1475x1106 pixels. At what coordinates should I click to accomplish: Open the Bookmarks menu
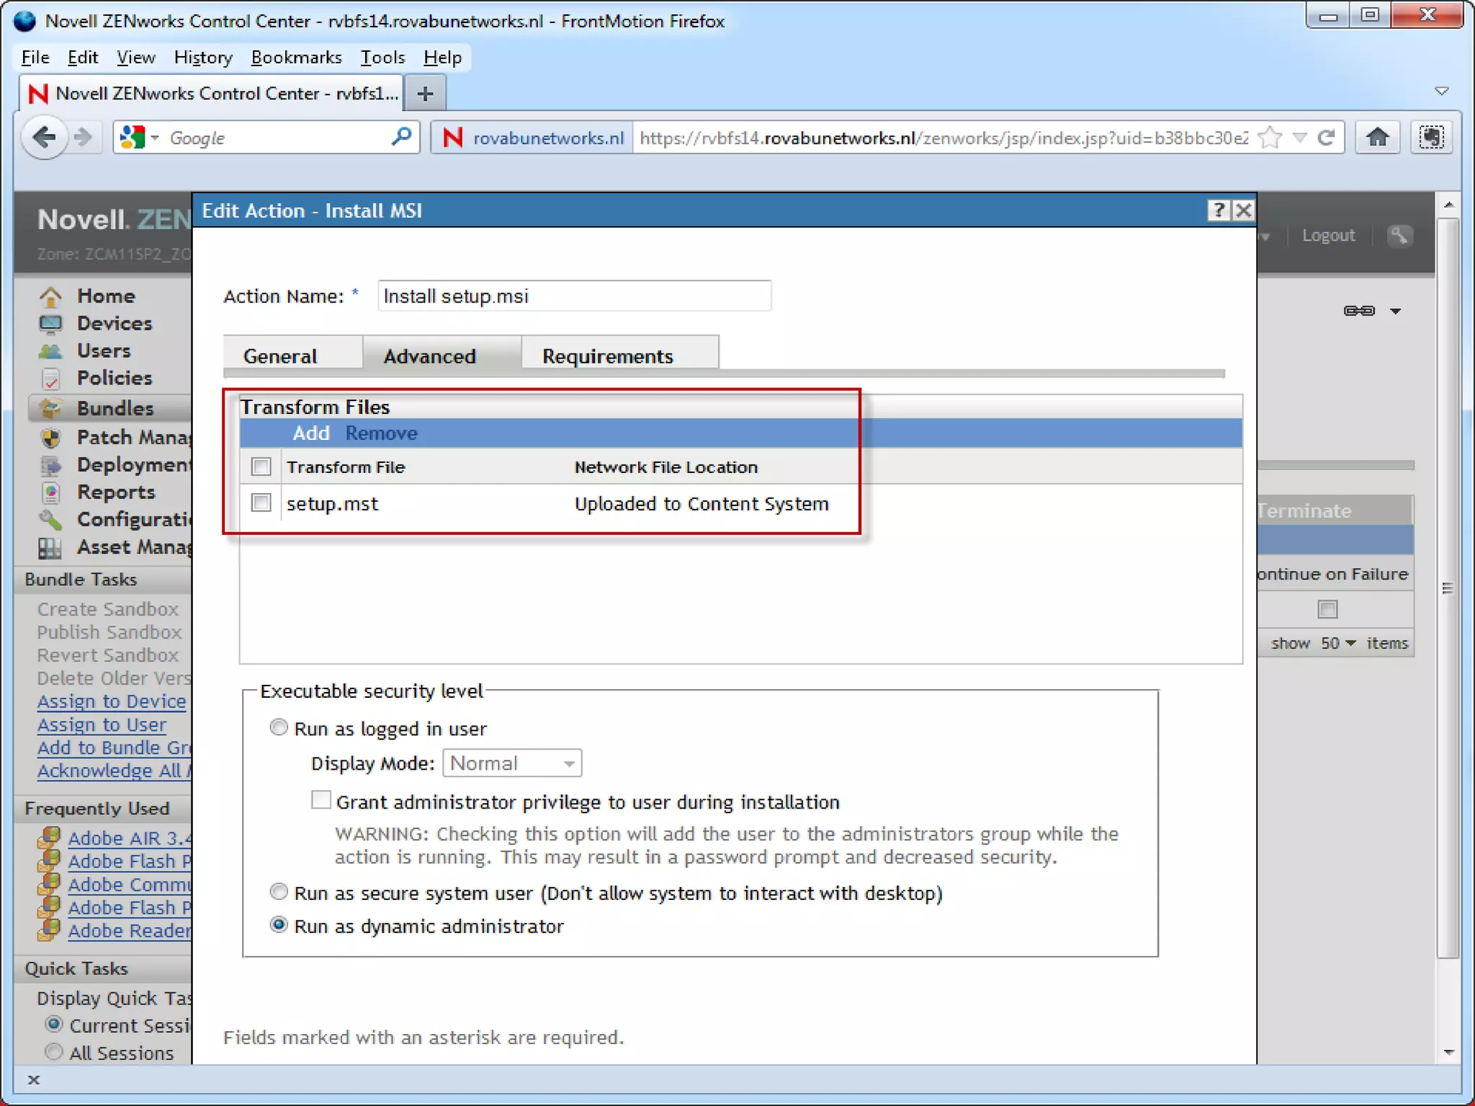296,58
